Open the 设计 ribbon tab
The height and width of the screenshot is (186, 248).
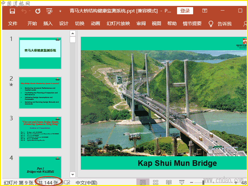coord(64,24)
